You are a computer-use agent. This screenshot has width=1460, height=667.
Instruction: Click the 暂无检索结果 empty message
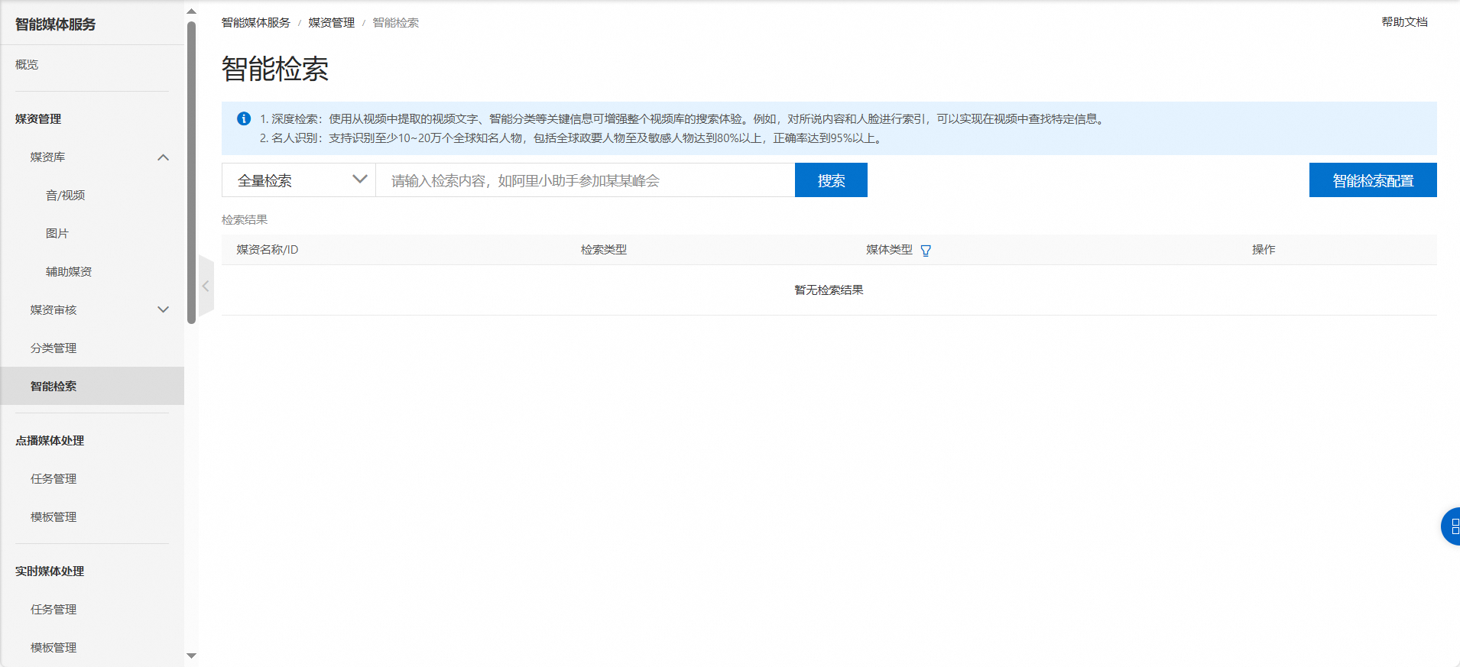tap(829, 290)
